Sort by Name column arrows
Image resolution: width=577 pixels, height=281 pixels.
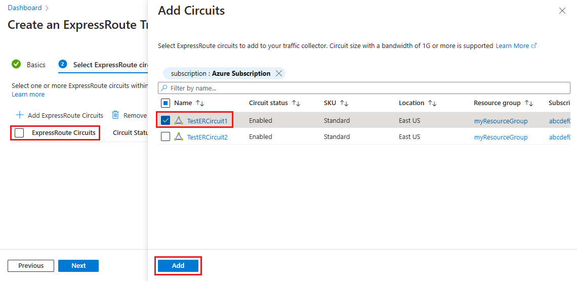point(200,103)
